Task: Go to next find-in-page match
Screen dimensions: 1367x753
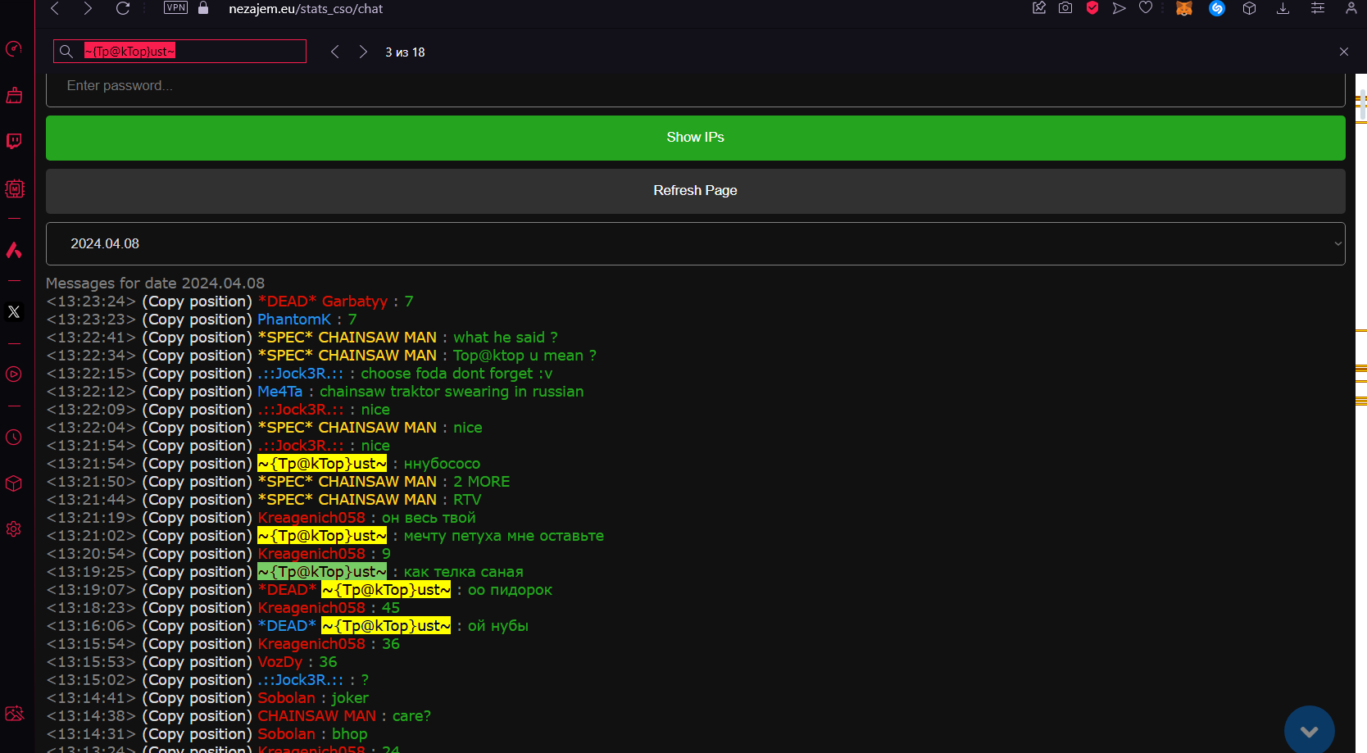Action: pos(363,52)
